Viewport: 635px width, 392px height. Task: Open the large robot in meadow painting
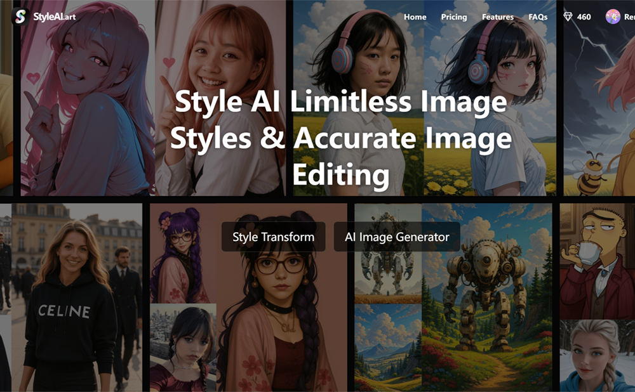pos(487,297)
